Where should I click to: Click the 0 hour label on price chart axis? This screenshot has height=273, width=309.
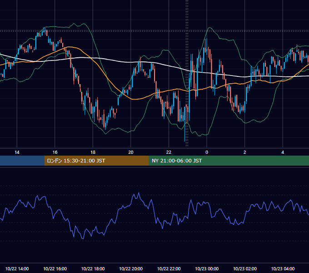pos(207,152)
